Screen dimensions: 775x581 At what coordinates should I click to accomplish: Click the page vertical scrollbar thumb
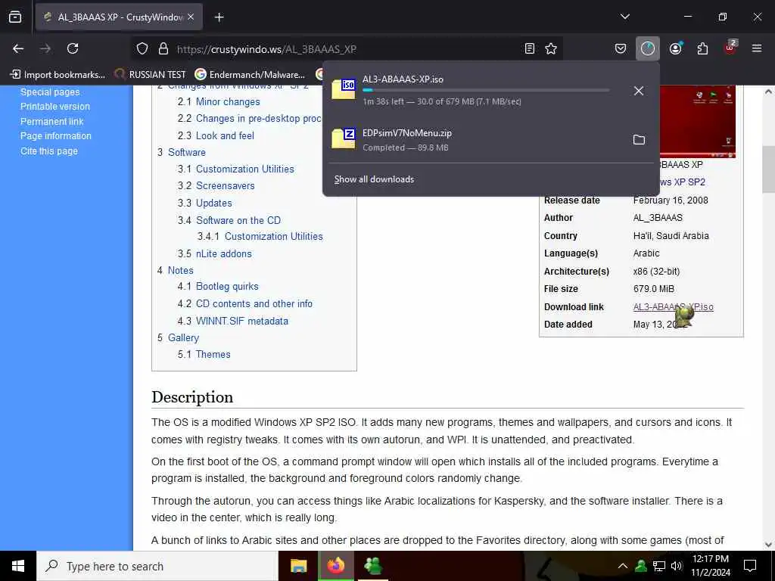click(768, 169)
